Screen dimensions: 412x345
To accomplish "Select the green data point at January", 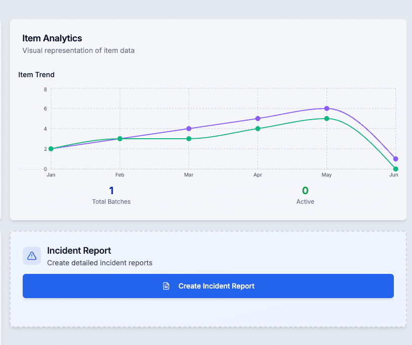I will point(50,149).
